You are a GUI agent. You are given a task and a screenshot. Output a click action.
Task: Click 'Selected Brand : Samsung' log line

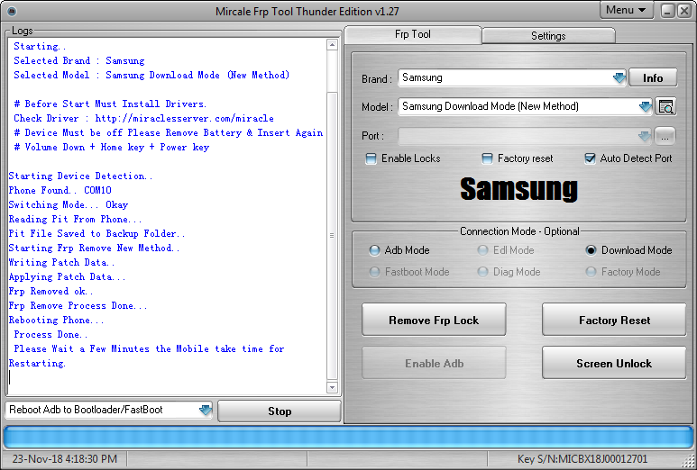79,61
